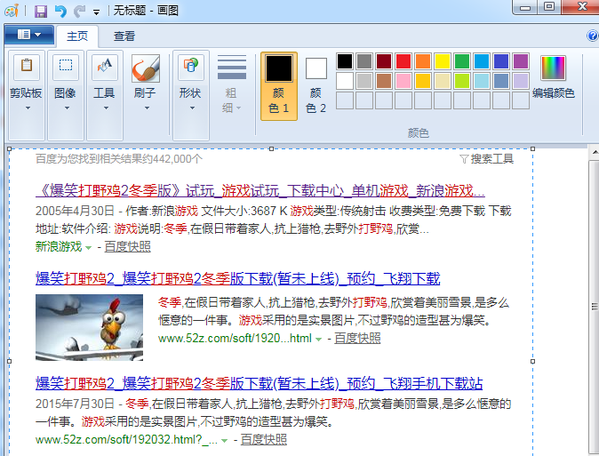Click the vertical scrollbar's up arrow

(593, 154)
